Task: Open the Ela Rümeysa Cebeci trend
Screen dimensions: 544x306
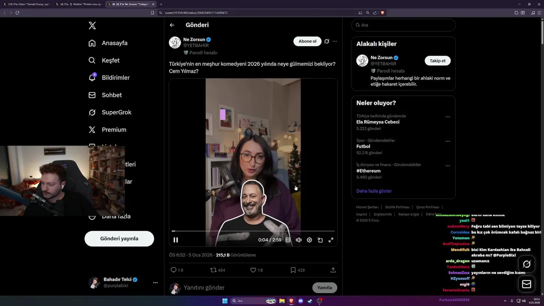Action: point(378,122)
